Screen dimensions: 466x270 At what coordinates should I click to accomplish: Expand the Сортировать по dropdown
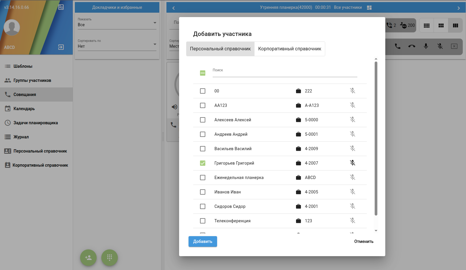pos(117,46)
